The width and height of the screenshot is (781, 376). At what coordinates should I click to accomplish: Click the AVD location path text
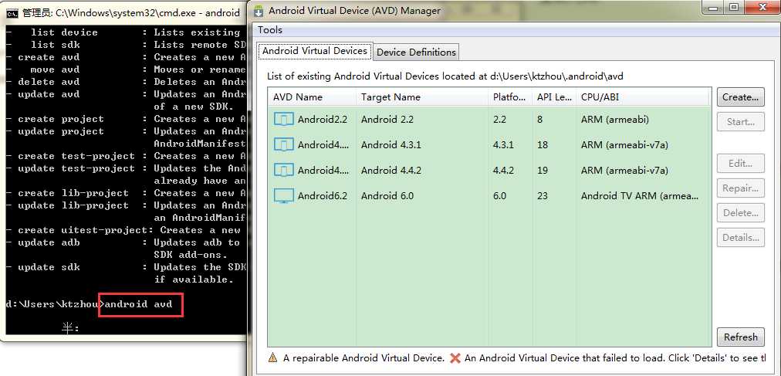(556, 76)
